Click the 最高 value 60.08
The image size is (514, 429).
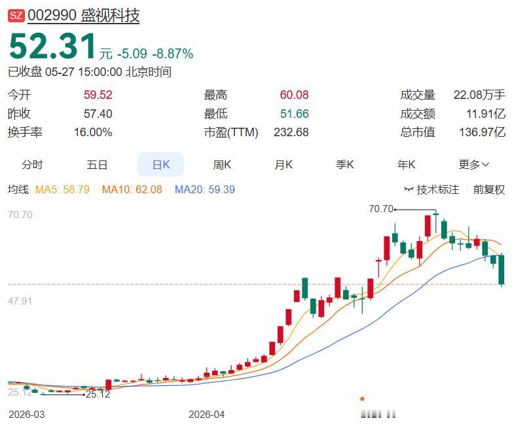point(294,95)
